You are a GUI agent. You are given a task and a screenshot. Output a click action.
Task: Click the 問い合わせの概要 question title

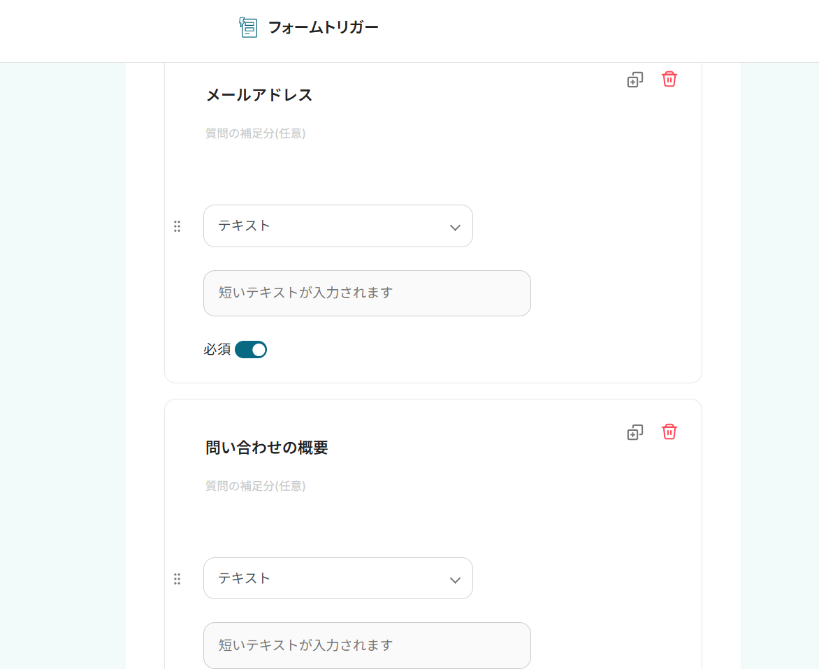(x=267, y=448)
